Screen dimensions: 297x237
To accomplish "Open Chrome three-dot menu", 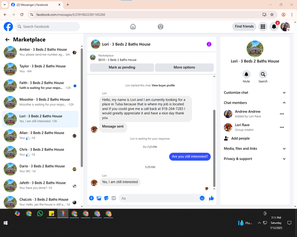I will pyautogui.click(x=292, y=15).
